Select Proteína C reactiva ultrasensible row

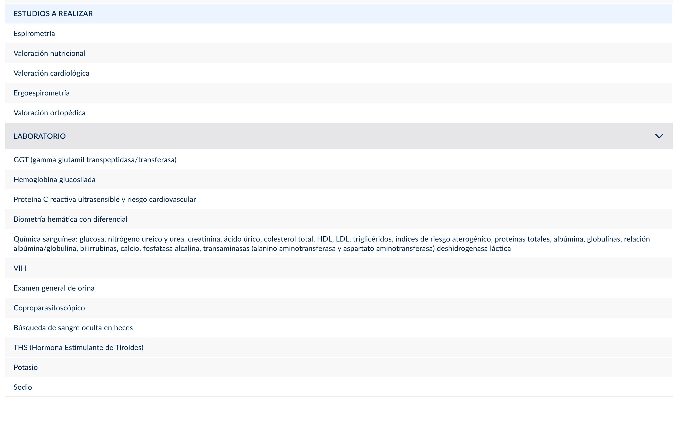click(338, 199)
